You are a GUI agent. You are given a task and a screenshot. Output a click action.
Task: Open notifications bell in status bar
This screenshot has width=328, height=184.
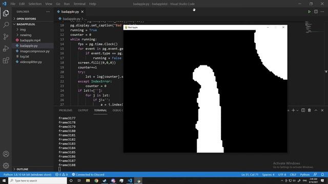(x=322, y=174)
